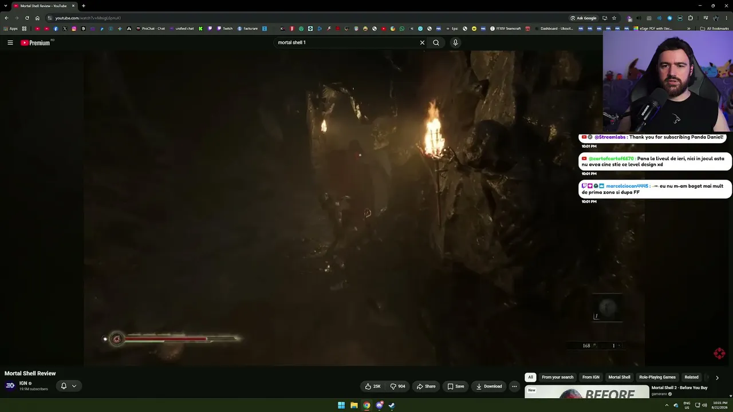
Task: Select the 'All' filter chip
Action: (530, 377)
